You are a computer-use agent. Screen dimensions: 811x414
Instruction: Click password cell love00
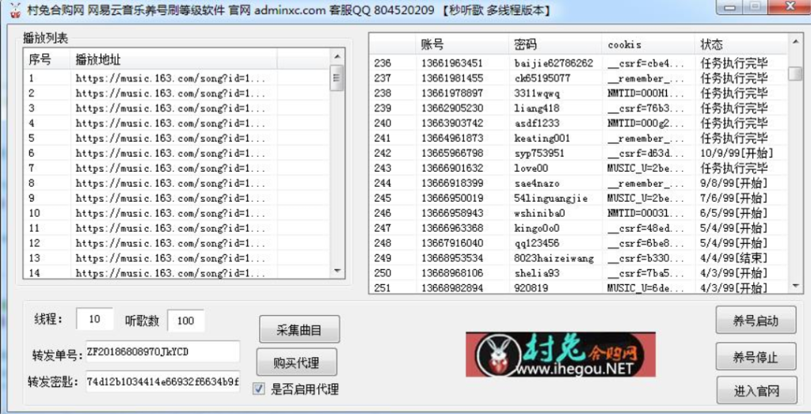point(531,169)
